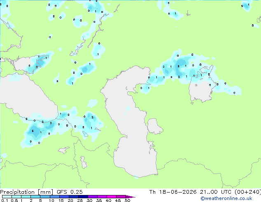This screenshot has height=202, width=261.
Task: Click the legend label '25'
Action: [x=80, y=200]
